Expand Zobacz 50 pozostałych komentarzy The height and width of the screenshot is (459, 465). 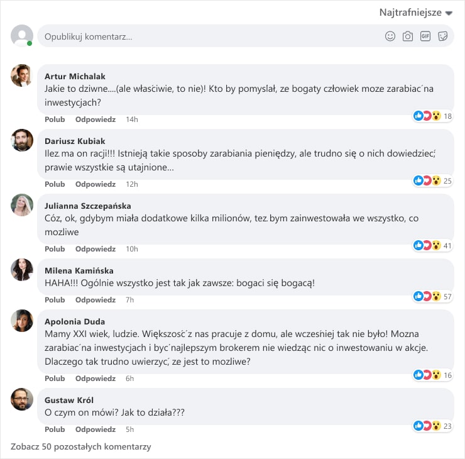[81, 446]
